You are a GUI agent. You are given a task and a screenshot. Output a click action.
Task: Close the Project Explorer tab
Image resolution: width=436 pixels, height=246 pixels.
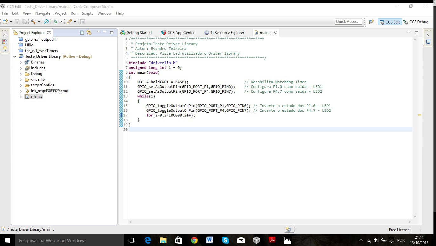point(49,33)
